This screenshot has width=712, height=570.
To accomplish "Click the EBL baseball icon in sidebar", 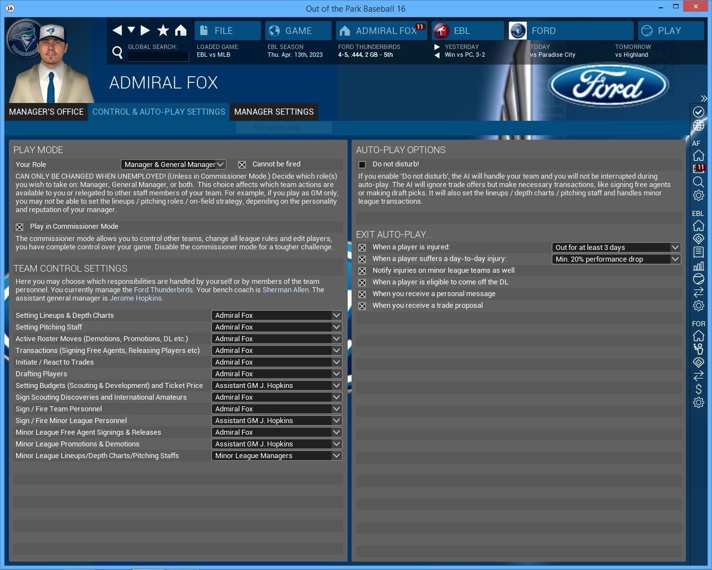I will click(699, 279).
